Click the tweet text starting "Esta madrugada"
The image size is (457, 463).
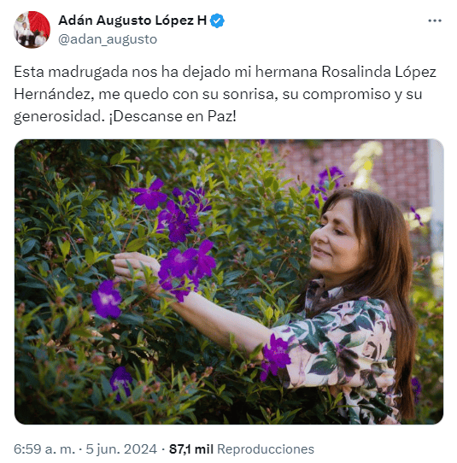pyautogui.click(x=225, y=94)
